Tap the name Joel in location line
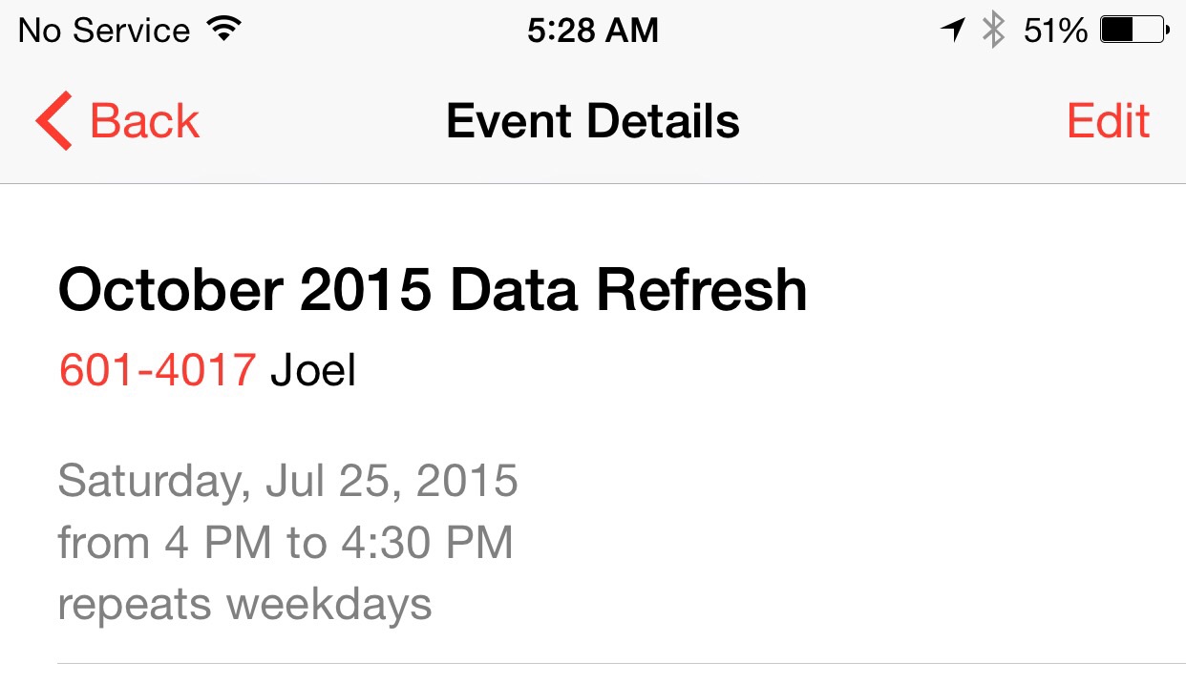The image size is (1186, 683). tap(313, 369)
